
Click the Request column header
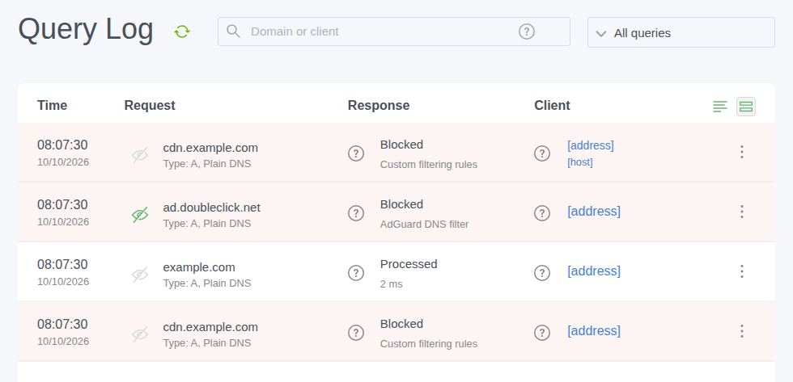pos(150,106)
